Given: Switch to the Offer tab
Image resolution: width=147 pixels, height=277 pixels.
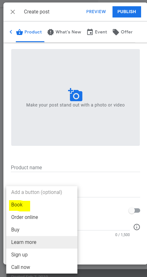Looking at the screenshot, I should click(123, 32).
